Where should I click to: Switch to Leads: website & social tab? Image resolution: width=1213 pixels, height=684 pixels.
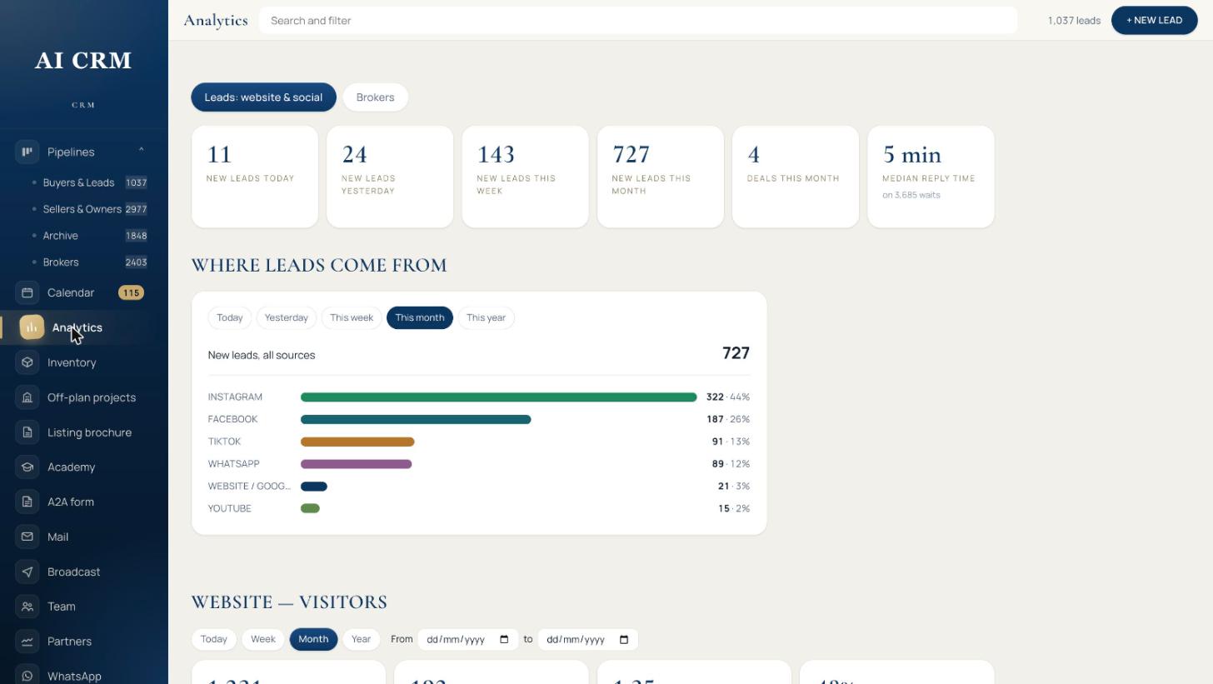point(263,97)
